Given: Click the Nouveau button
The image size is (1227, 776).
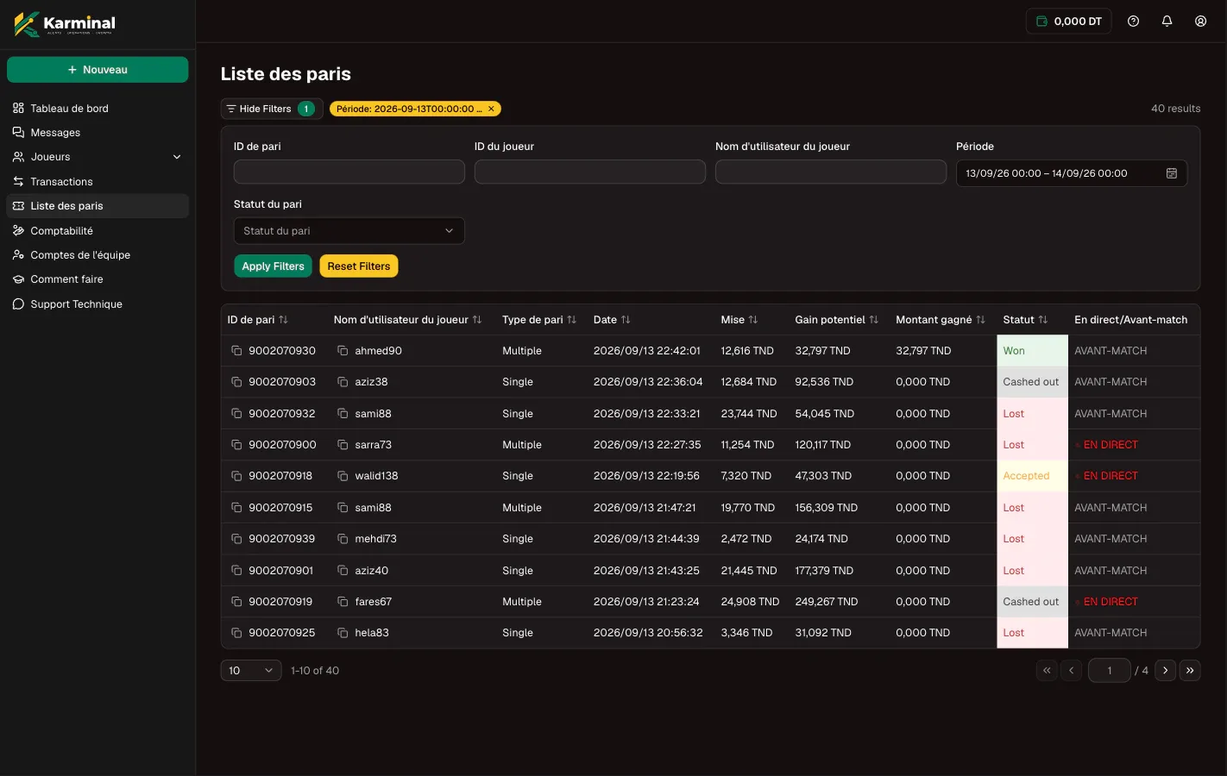Looking at the screenshot, I should pos(98,70).
